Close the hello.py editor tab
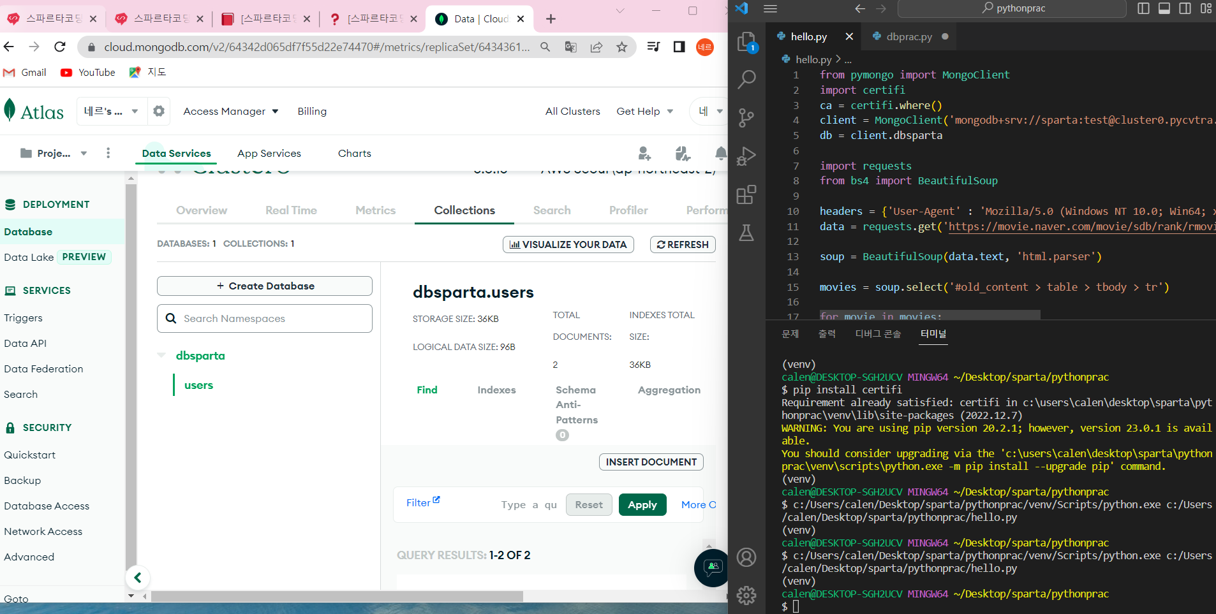The image size is (1216, 614). pyautogui.click(x=849, y=36)
